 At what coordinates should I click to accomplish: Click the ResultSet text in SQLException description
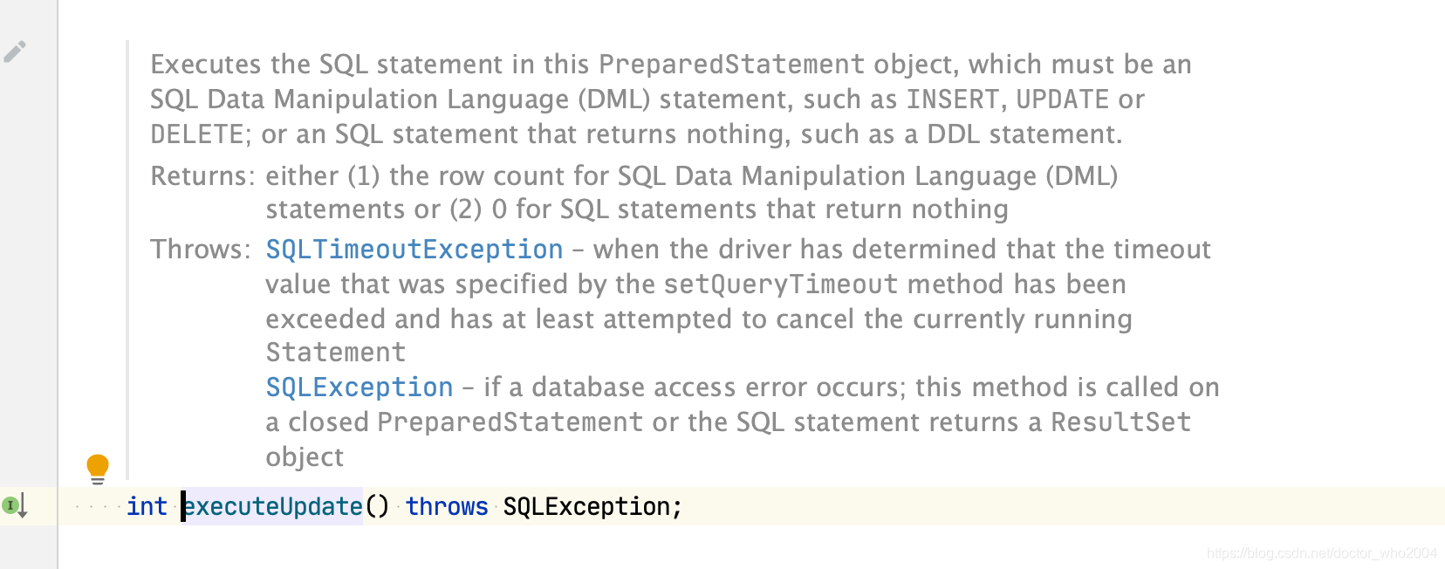click(1121, 422)
